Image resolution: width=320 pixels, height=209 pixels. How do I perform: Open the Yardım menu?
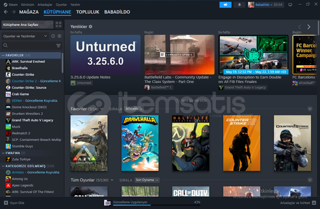(x=75, y=5)
